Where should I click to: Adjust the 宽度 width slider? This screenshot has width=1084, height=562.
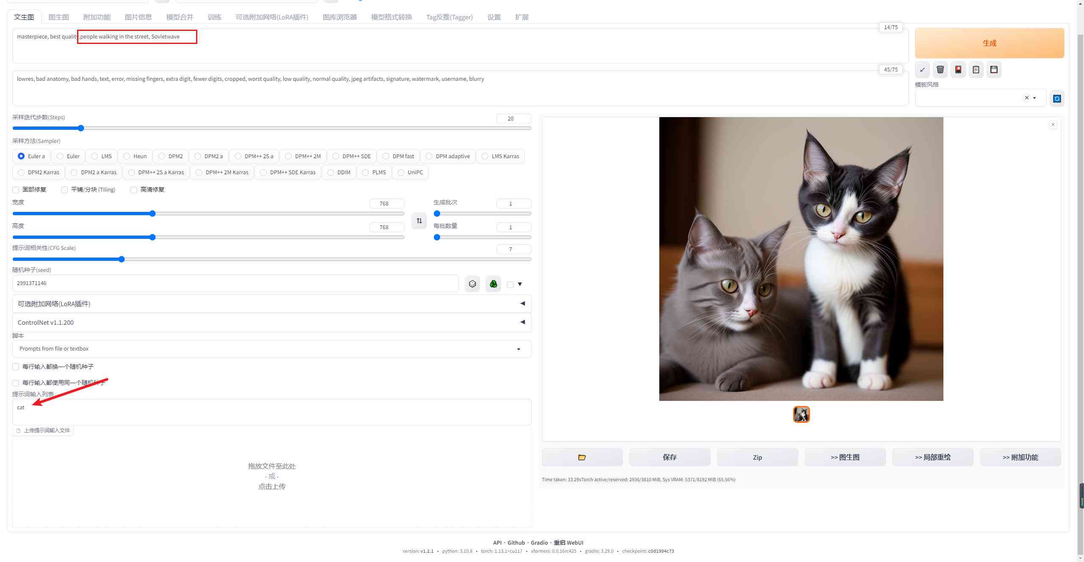click(208, 214)
